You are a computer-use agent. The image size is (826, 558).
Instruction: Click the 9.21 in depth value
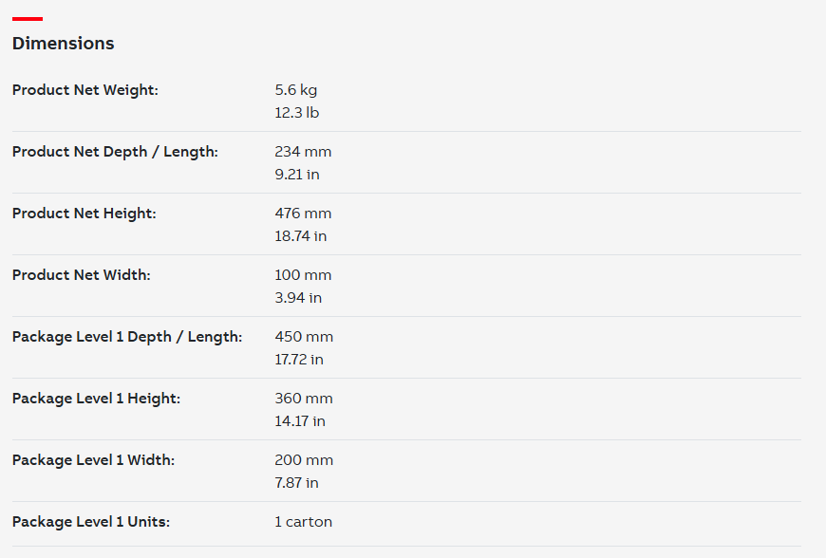coord(297,175)
